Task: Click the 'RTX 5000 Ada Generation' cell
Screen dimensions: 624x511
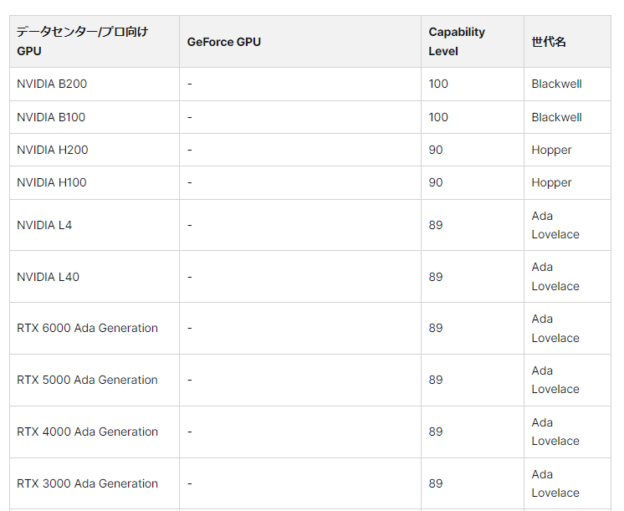Action: pyautogui.click(x=95, y=380)
